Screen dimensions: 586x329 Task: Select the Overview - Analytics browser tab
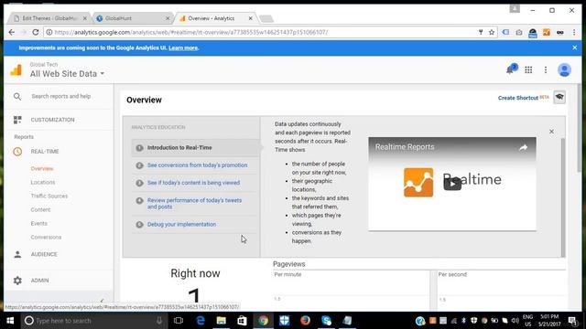click(x=215, y=18)
